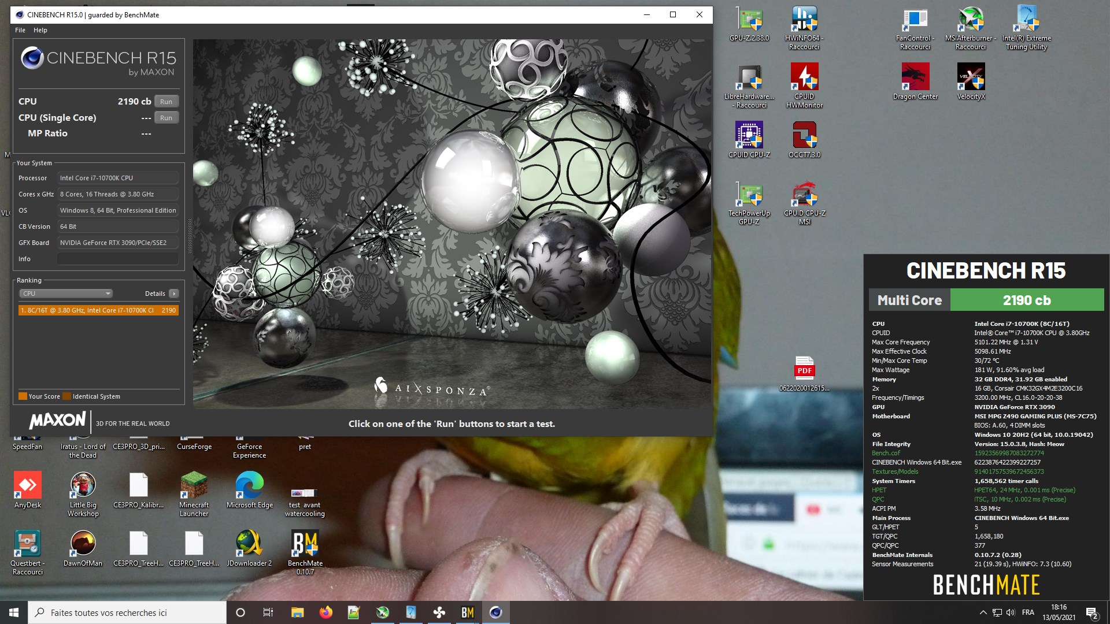Screen dimensions: 1110x624
Task: Click the HPET system timer entry
Action: (879, 491)
